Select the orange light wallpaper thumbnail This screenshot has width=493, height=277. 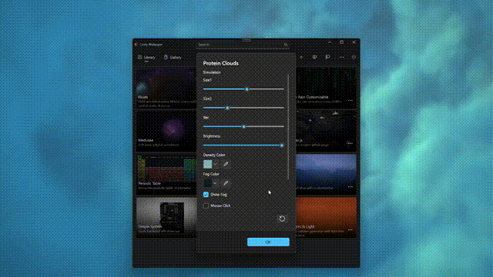tap(327, 217)
